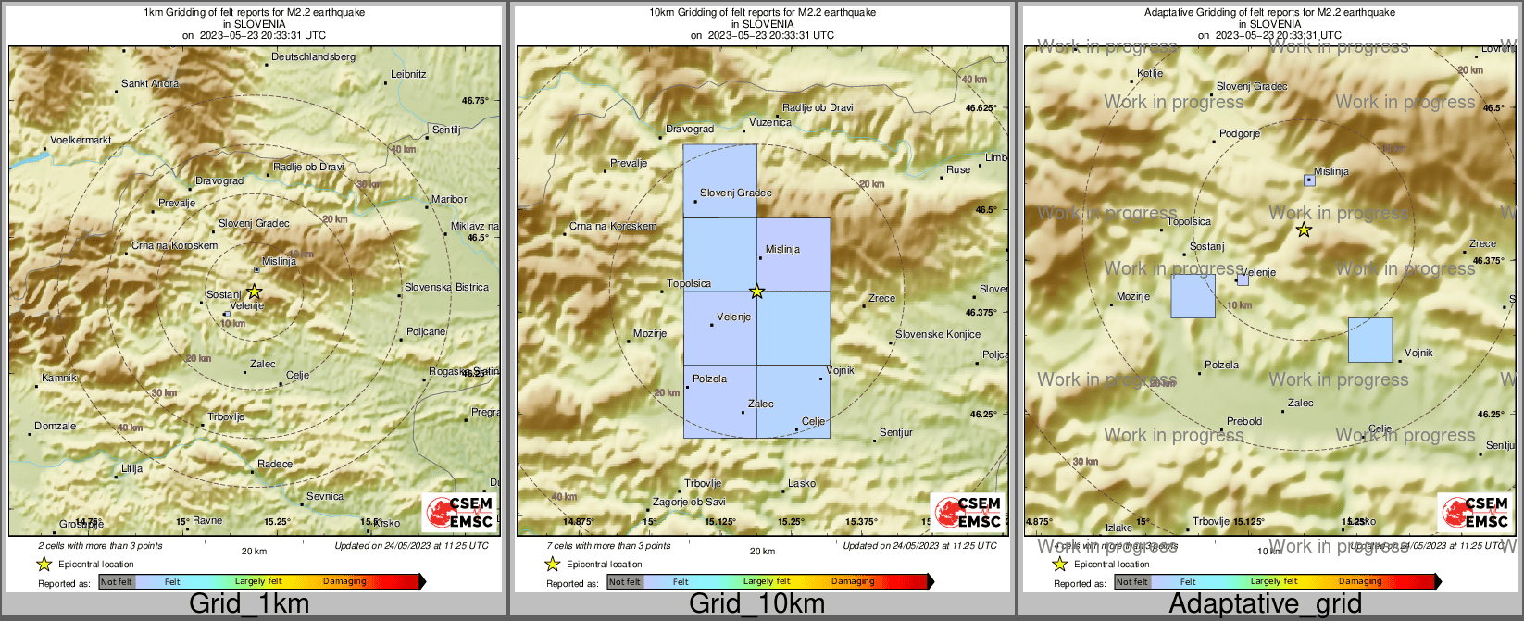Screen dimensions: 1524x621
Task: Click 'Maribor' label on the Grid_1km map
Action: coord(449,199)
